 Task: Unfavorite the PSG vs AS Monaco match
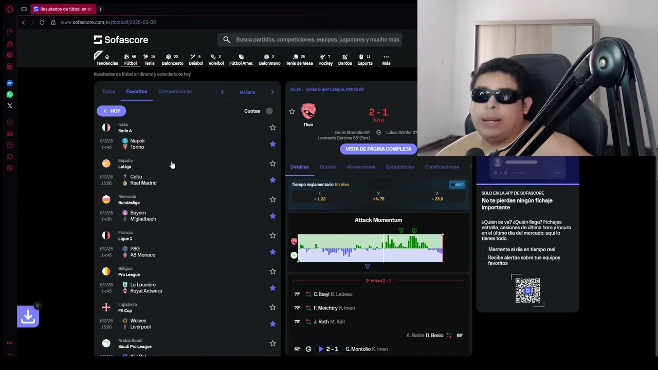pyautogui.click(x=273, y=252)
